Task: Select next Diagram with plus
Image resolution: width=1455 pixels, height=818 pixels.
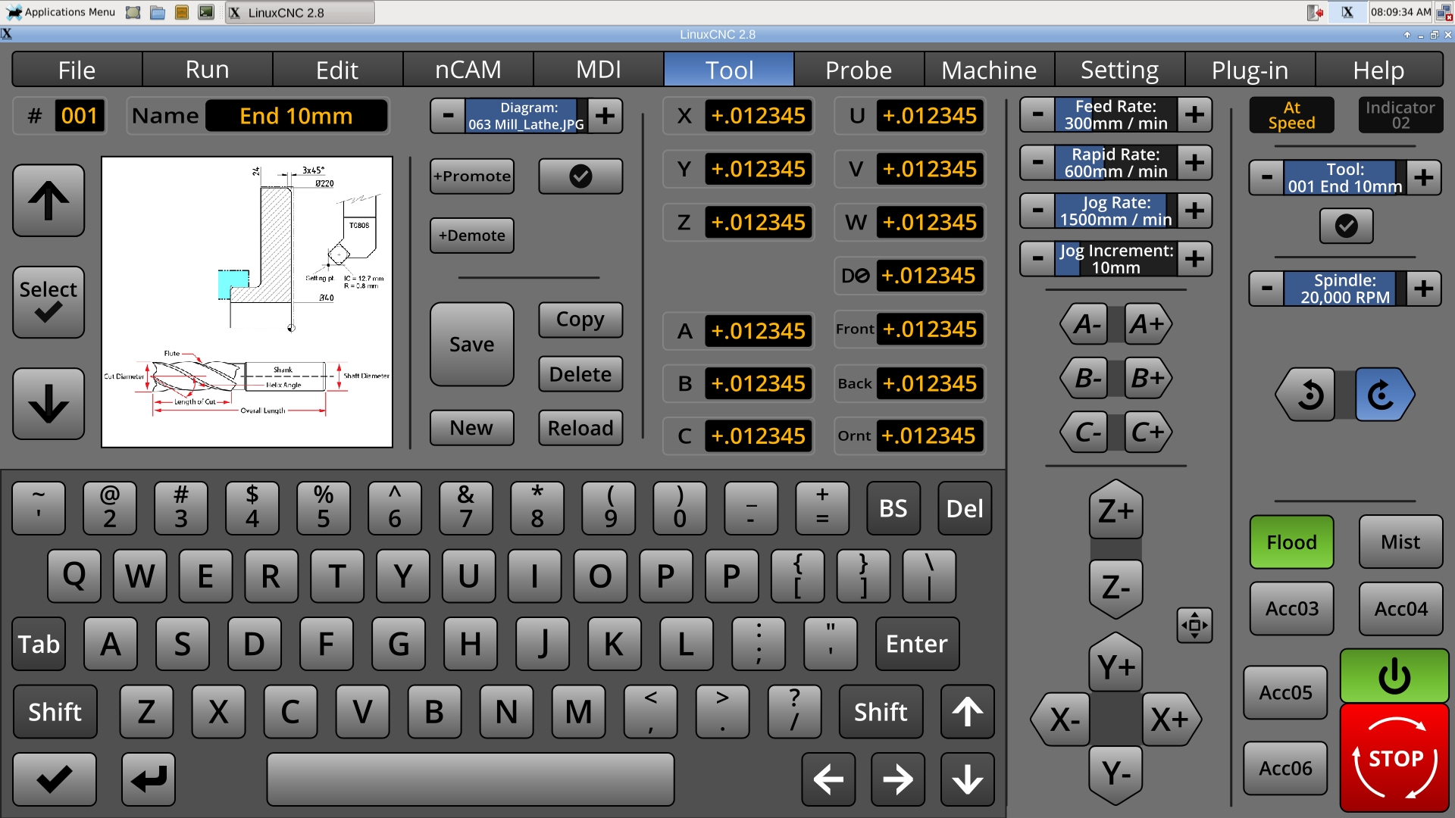Action: (x=605, y=116)
